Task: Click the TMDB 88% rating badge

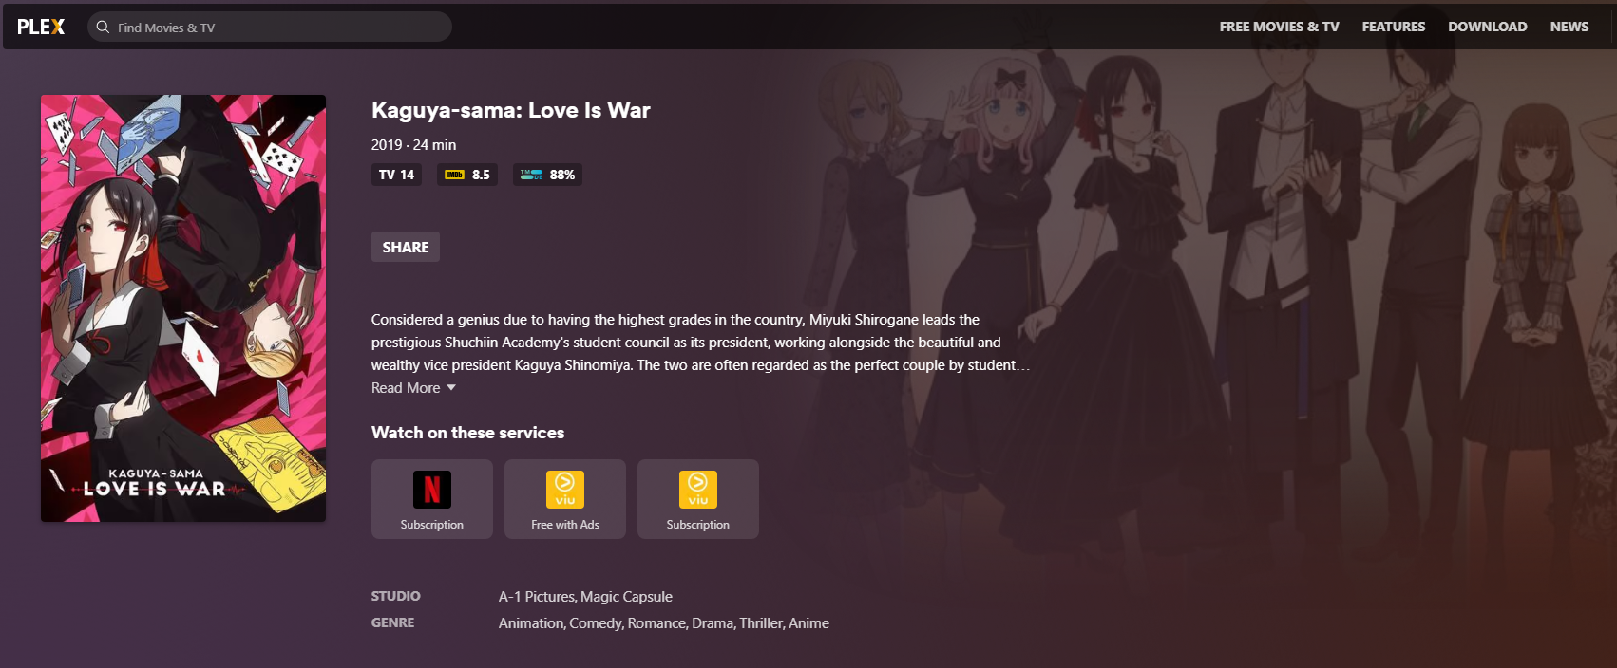Action: tap(547, 175)
